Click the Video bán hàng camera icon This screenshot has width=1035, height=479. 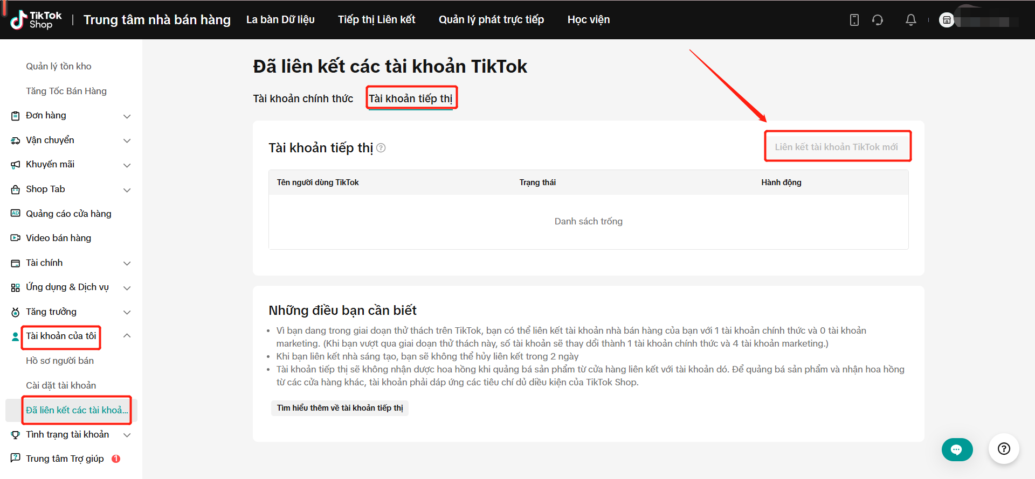coord(16,238)
